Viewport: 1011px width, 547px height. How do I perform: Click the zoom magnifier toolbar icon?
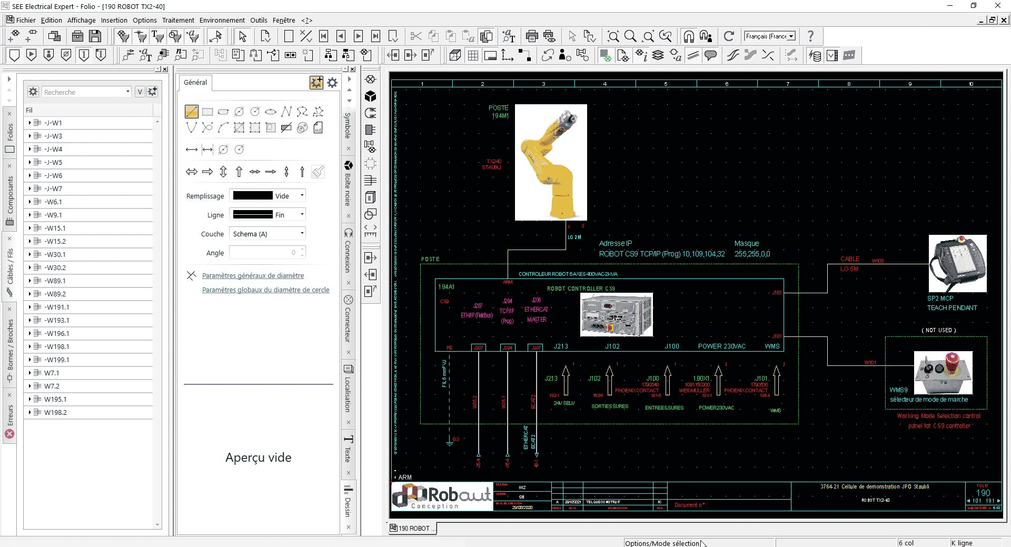(x=630, y=36)
